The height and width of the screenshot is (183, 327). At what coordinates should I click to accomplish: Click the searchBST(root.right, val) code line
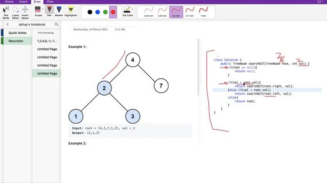[264, 86]
